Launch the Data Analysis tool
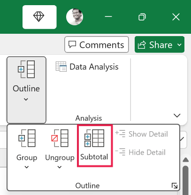This screenshot has width=191, height=195. pos(87,67)
